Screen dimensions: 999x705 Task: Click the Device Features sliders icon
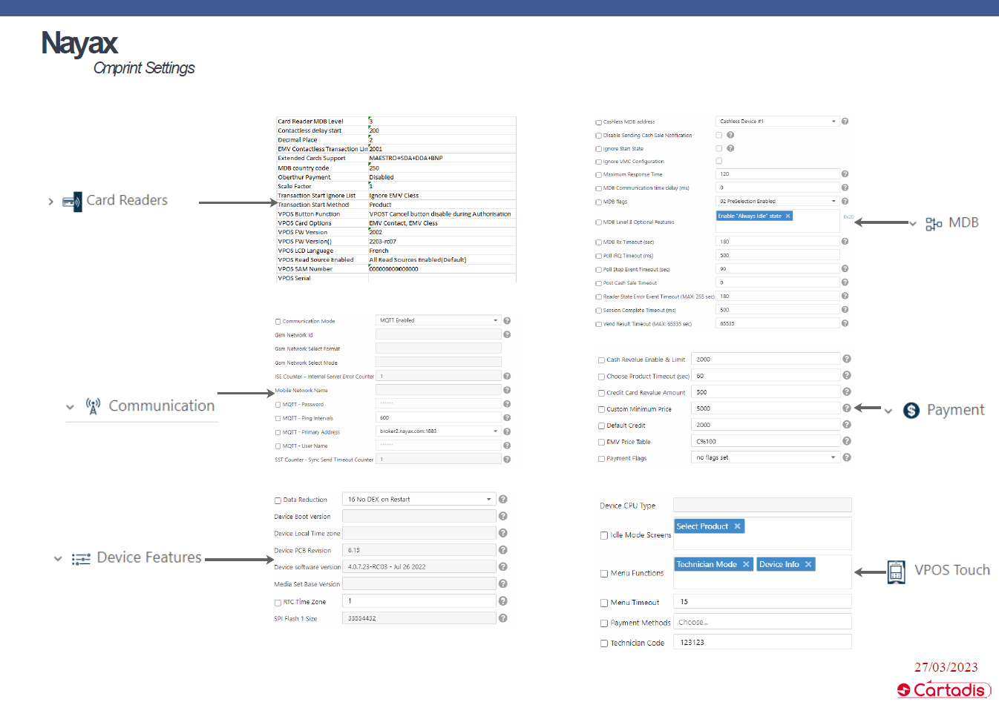coord(81,559)
